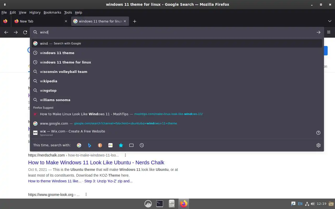Image resolution: width=335 pixels, height=209 pixels.
Task: Click the Go arrow in the address bar
Action: [318, 32]
